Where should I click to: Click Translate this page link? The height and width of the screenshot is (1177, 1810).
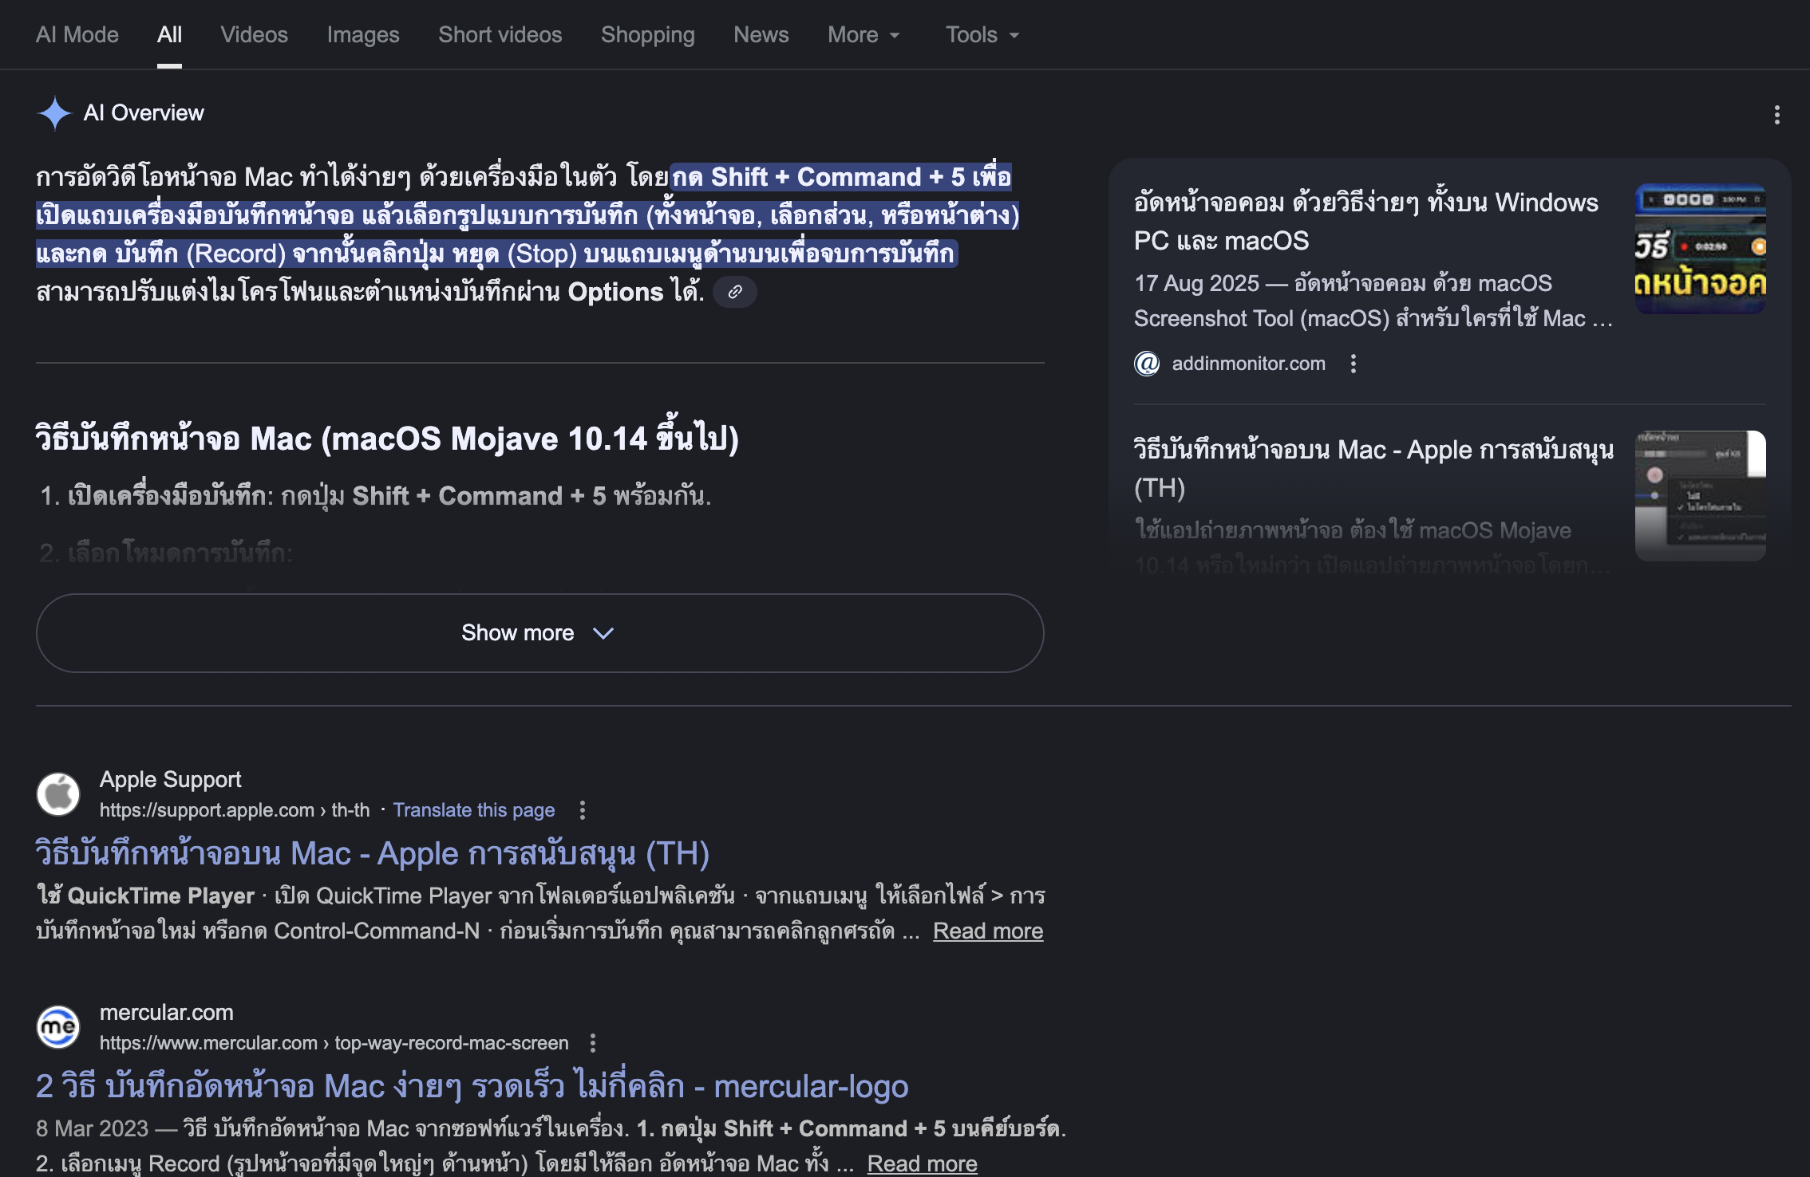tap(473, 810)
